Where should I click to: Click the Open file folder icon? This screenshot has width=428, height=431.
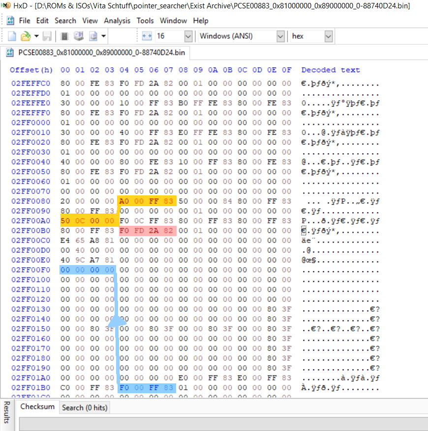(x=26, y=36)
